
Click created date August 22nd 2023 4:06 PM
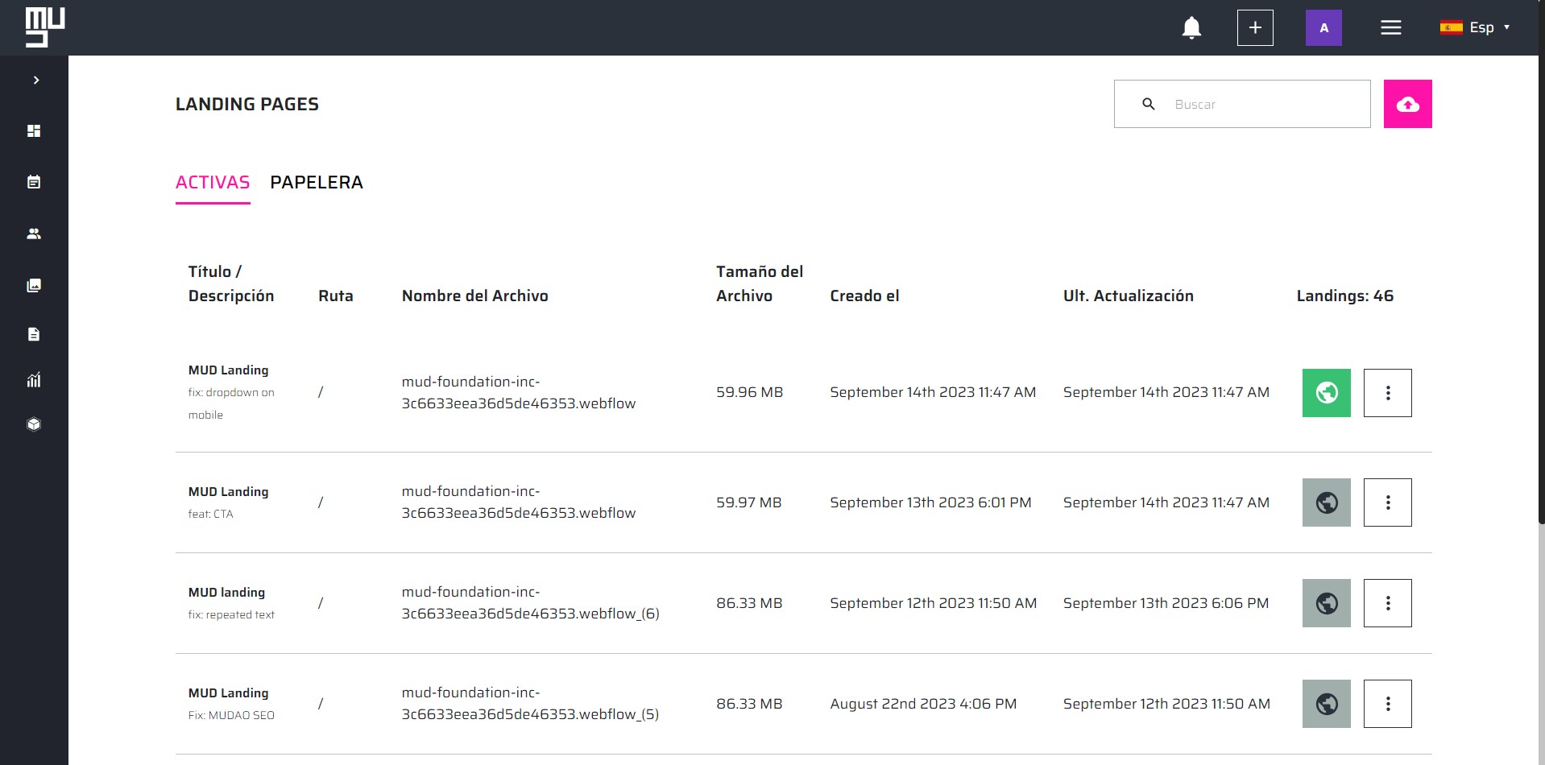click(x=923, y=704)
